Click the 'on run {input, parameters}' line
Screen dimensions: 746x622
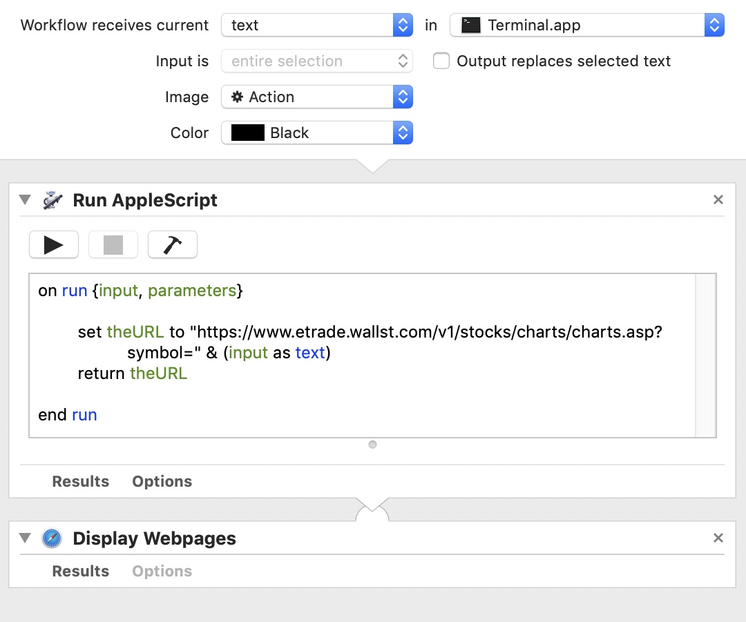click(140, 291)
